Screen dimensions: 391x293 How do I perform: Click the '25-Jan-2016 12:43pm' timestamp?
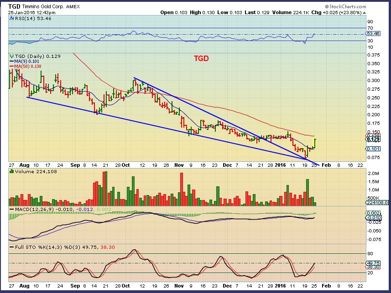32,12
